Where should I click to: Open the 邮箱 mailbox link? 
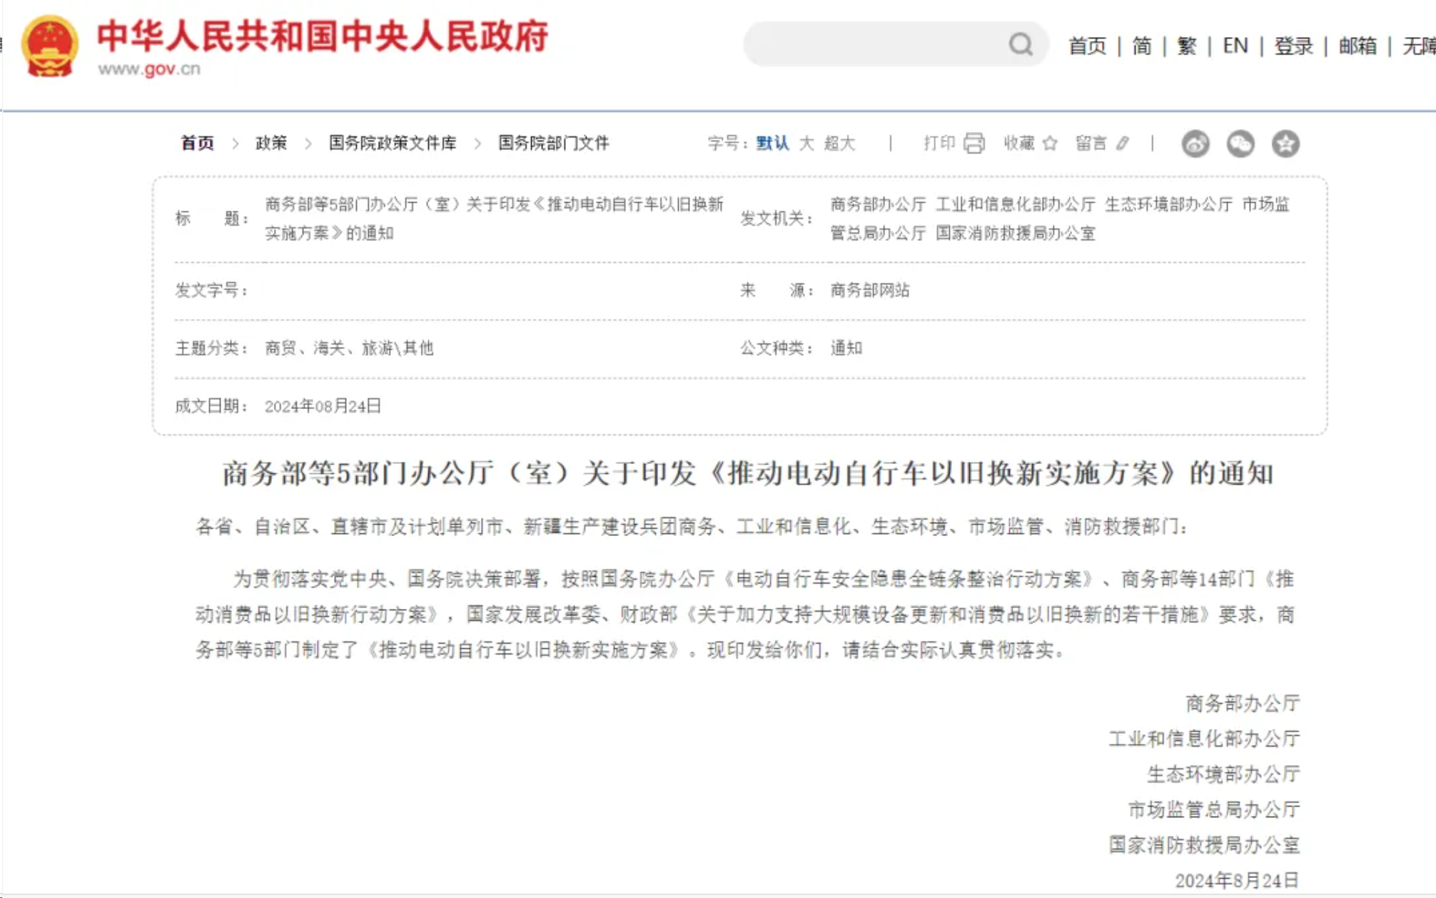1357,46
